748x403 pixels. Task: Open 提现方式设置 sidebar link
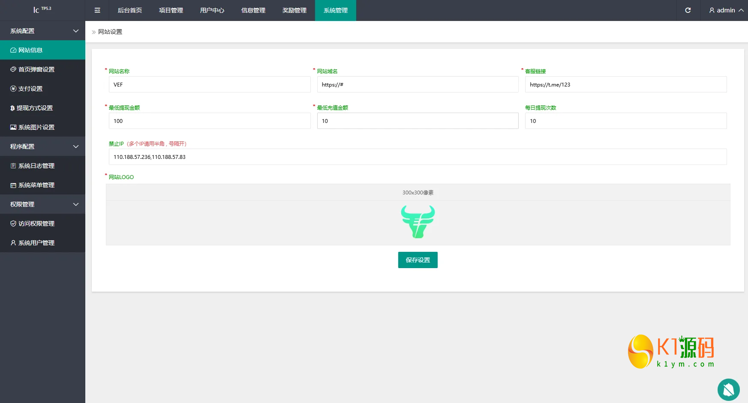pos(42,108)
